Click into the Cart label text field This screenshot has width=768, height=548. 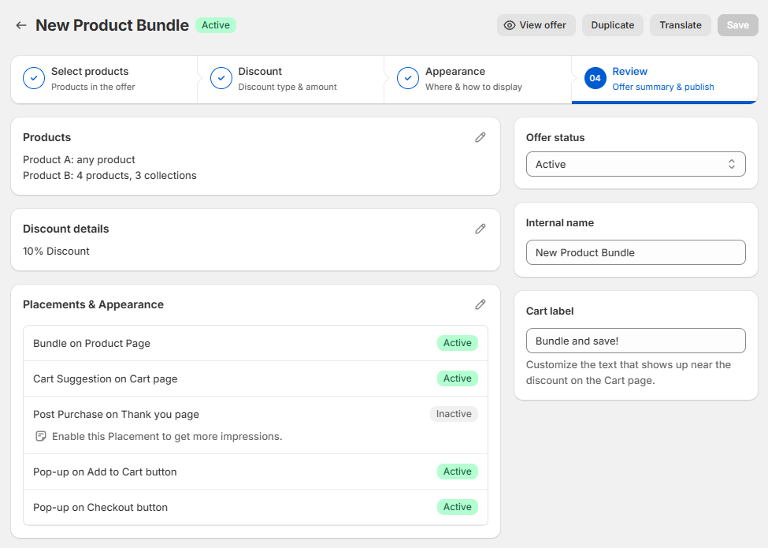click(x=636, y=341)
